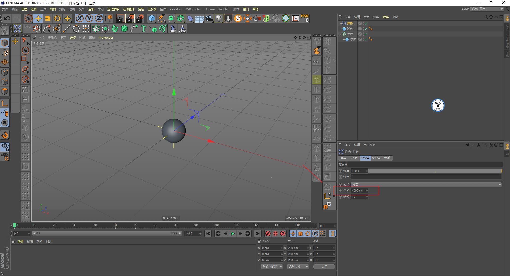
Task: Click the Undo arrow icon
Action: [7, 18]
